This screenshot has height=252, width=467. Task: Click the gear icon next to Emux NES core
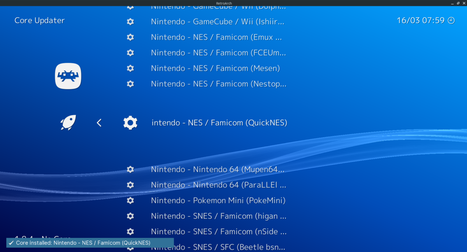pos(130,37)
